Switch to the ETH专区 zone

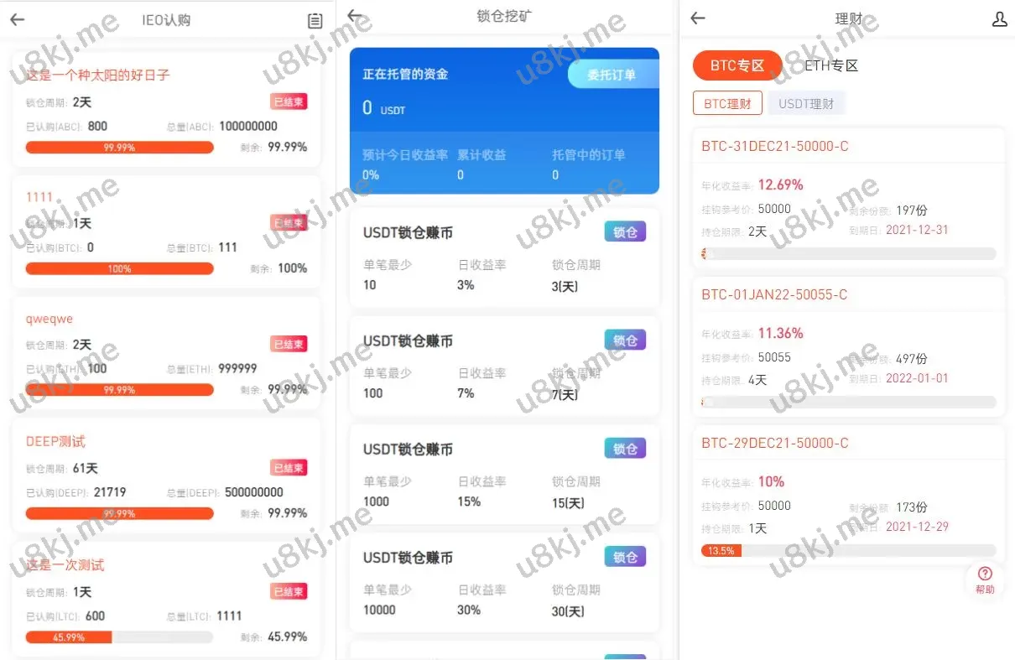click(831, 65)
